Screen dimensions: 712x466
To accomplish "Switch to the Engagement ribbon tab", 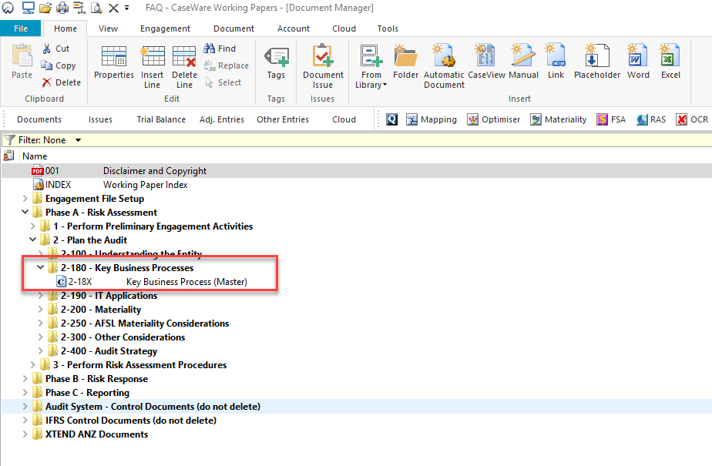I will 165,28.
